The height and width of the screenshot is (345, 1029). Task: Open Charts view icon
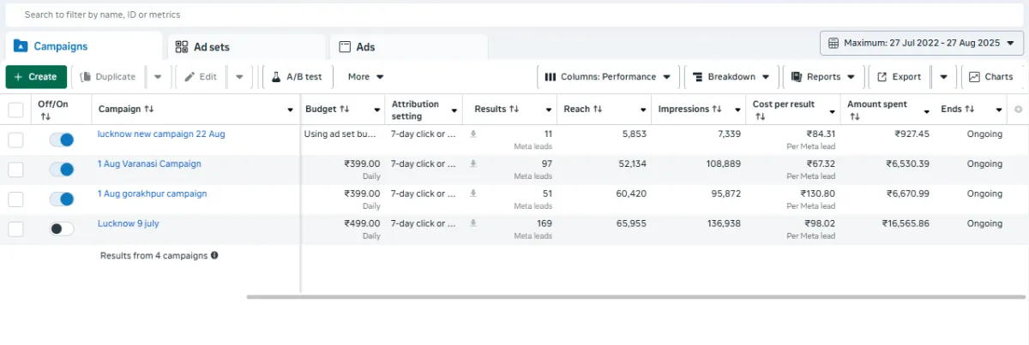coord(975,77)
